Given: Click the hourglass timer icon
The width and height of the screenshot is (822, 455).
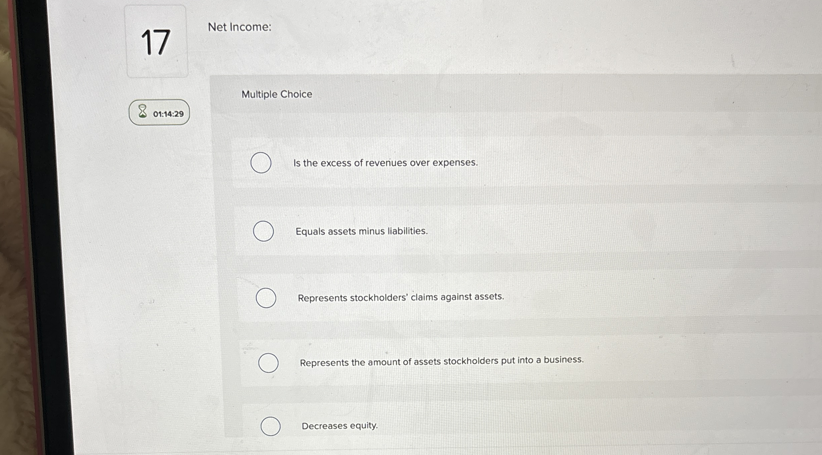Looking at the screenshot, I should tap(142, 112).
